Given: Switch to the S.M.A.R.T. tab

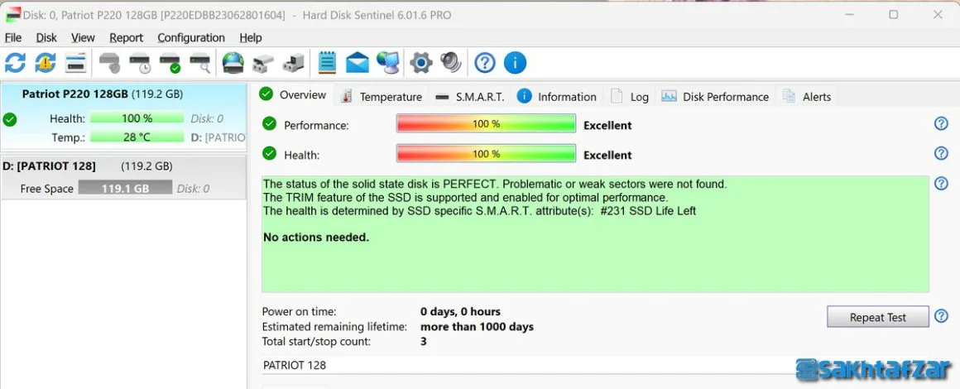Looking at the screenshot, I should point(469,97).
